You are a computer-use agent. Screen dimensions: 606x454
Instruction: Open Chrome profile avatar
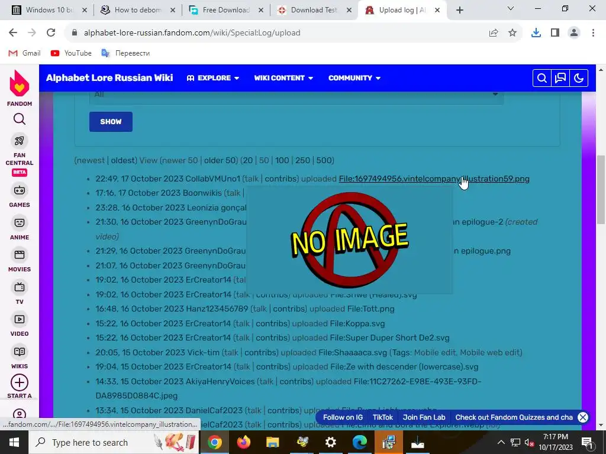(574, 33)
